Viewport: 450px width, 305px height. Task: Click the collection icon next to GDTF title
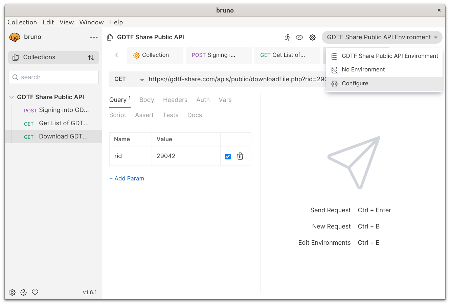[x=110, y=37]
